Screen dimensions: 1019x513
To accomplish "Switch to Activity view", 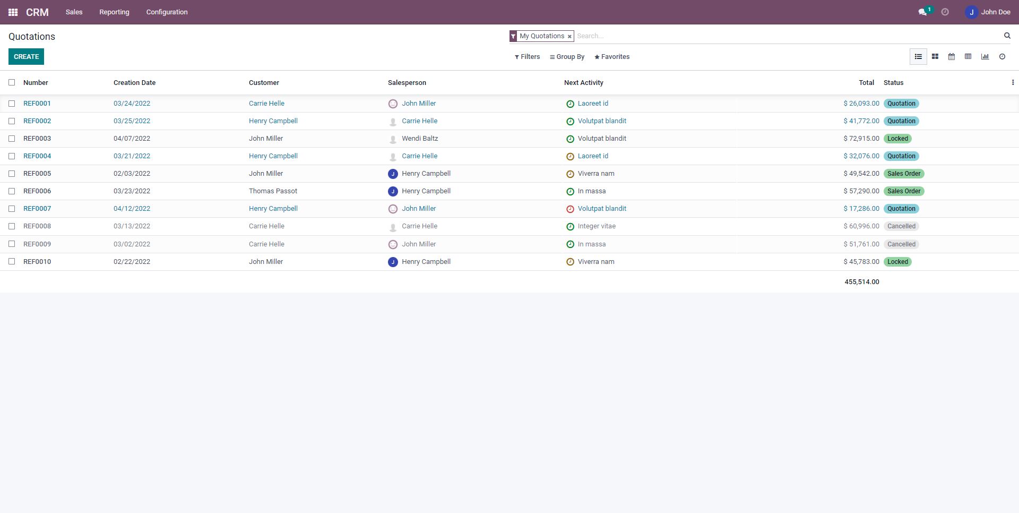I will [x=1002, y=57].
